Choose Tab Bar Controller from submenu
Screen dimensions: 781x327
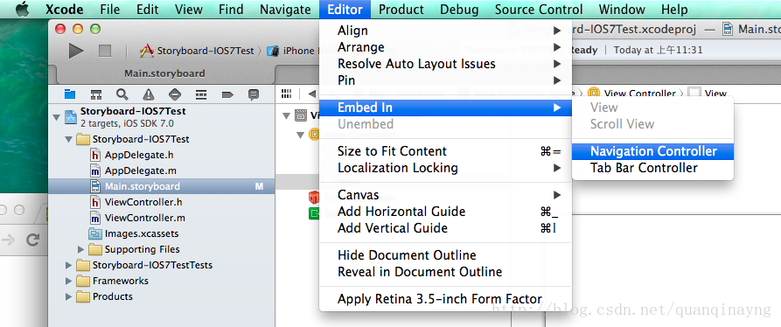652,168
